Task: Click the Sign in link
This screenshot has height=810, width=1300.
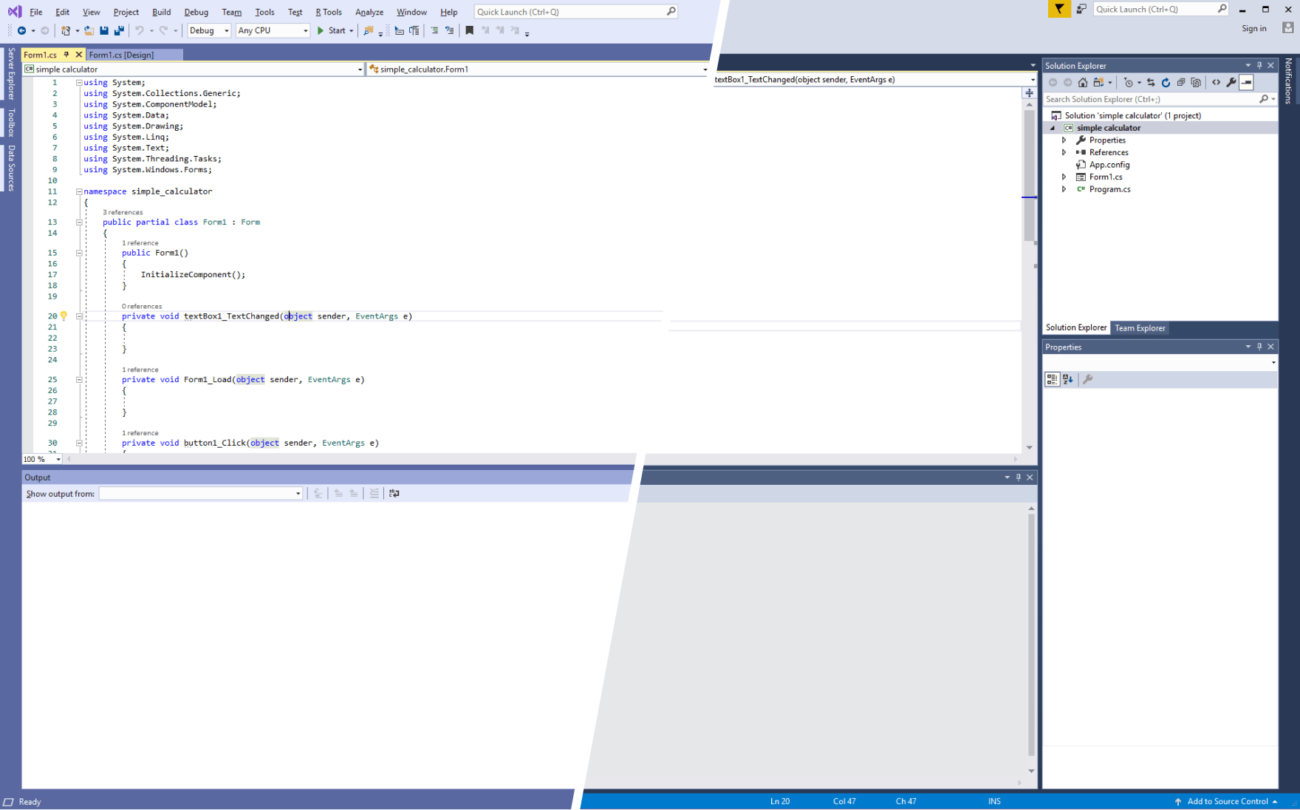Action: [x=1254, y=28]
